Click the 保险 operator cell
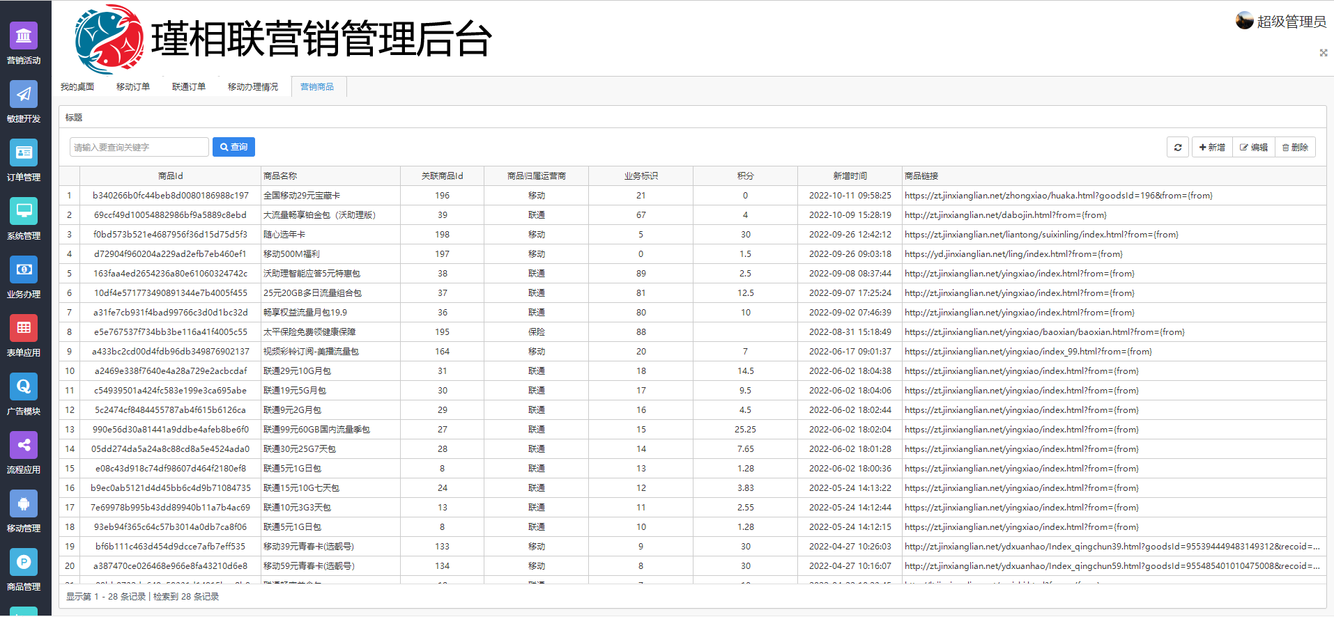This screenshot has height=617, width=1334. coord(537,332)
